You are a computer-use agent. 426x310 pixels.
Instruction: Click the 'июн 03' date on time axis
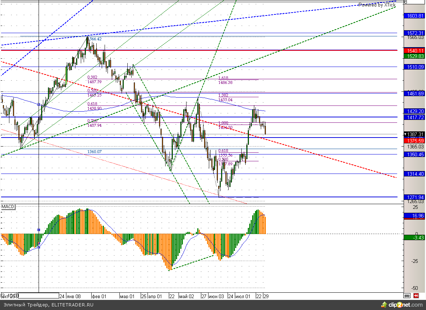216,296
